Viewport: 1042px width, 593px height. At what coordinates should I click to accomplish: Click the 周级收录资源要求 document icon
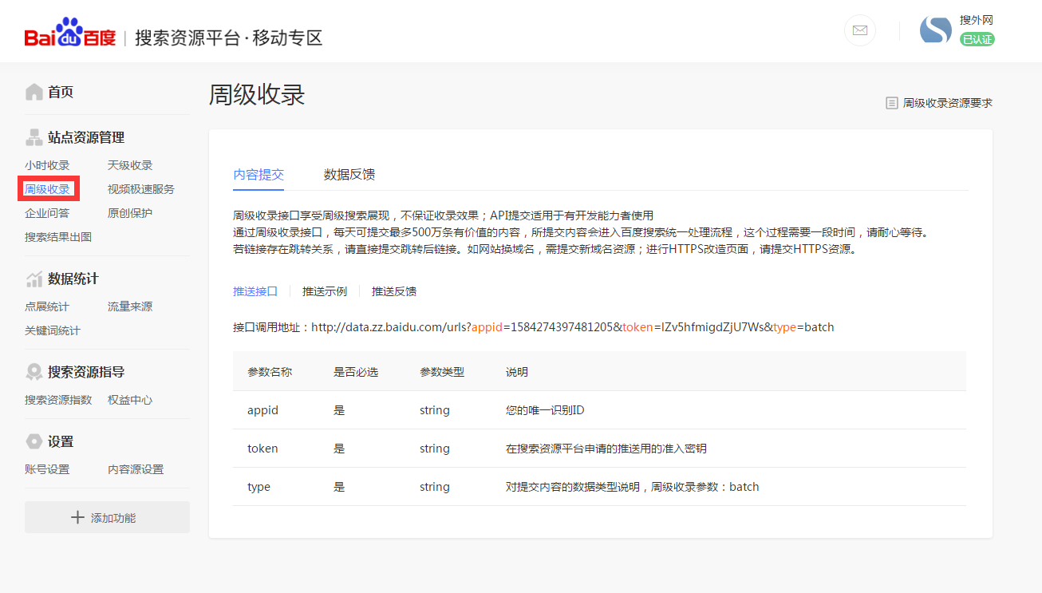click(x=892, y=101)
